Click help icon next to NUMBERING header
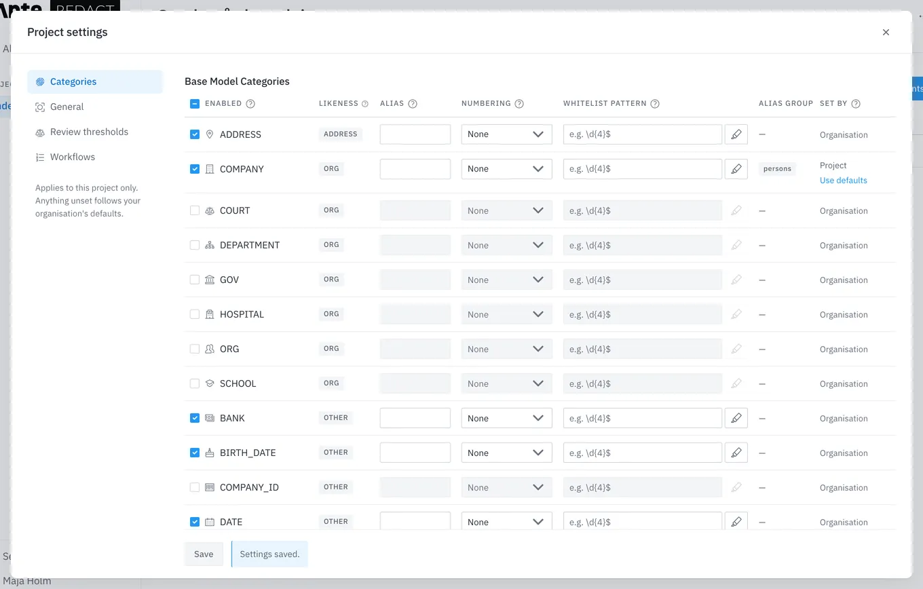The height and width of the screenshot is (589, 923). pyautogui.click(x=519, y=104)
